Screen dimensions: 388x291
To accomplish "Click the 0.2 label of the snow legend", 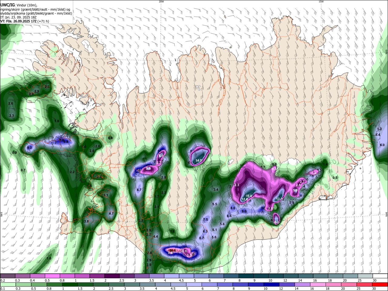I will pyautogui.click(x=2, y=280).
